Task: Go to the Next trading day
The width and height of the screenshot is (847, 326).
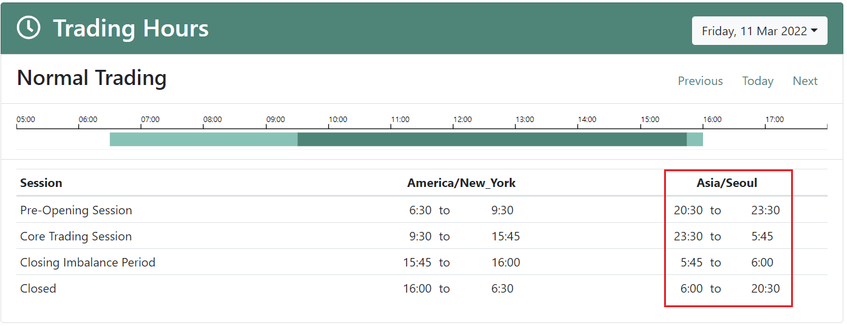Action: tap(805, 81)
